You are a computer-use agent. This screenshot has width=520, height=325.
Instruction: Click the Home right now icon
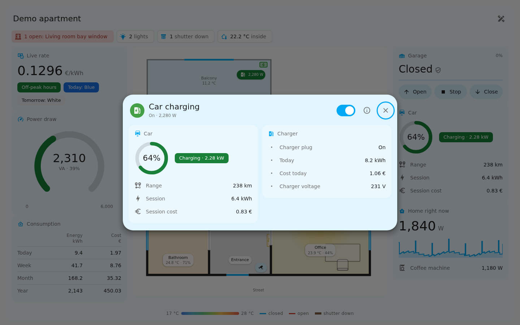click(x=402, y=211)
